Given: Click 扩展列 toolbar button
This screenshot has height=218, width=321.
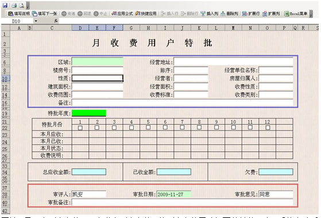Looking at the screenshot, I should click(x=271, y=14).
